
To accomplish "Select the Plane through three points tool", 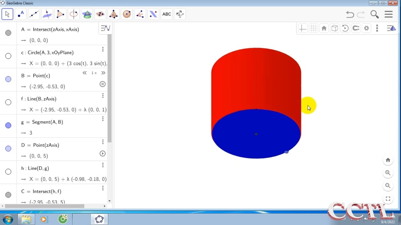I will pos(100,14).
